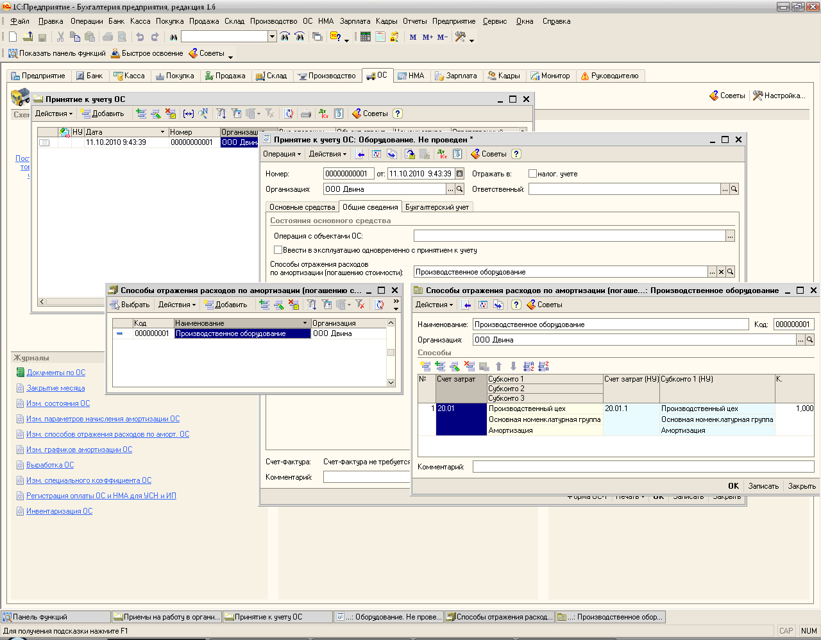Open the Действия dropdown in the Принятие к учету ОС list
Screen dimensions: 821x640
[53, 114]
